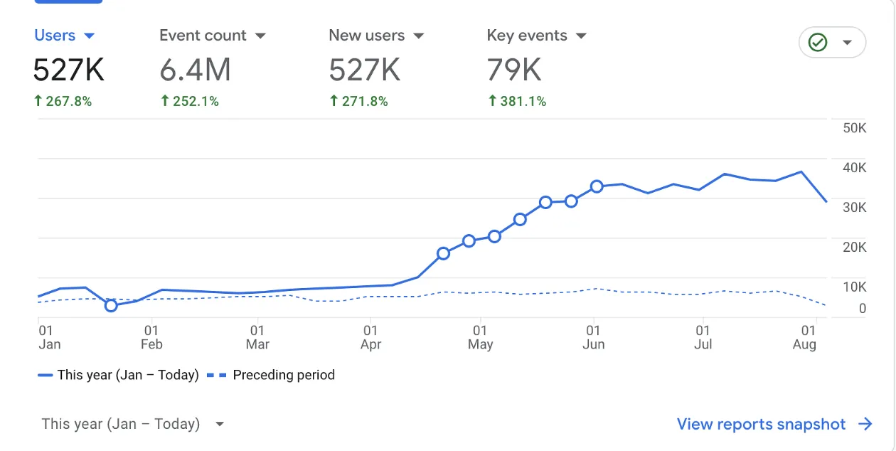Image resolution: width=896 pixels, height=451 pixels.
Task: Click the green checkmark data quality icon
Action: [x=818, y=43]
